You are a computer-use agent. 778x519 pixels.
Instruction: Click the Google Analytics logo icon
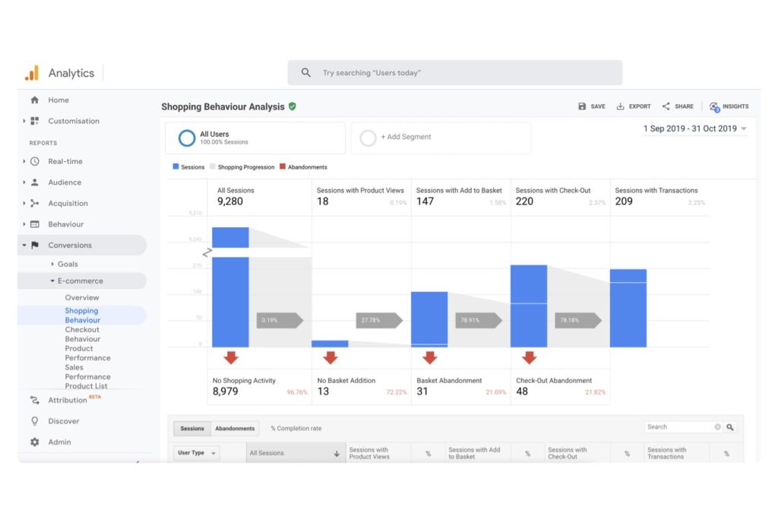click(x=31, y=73)
